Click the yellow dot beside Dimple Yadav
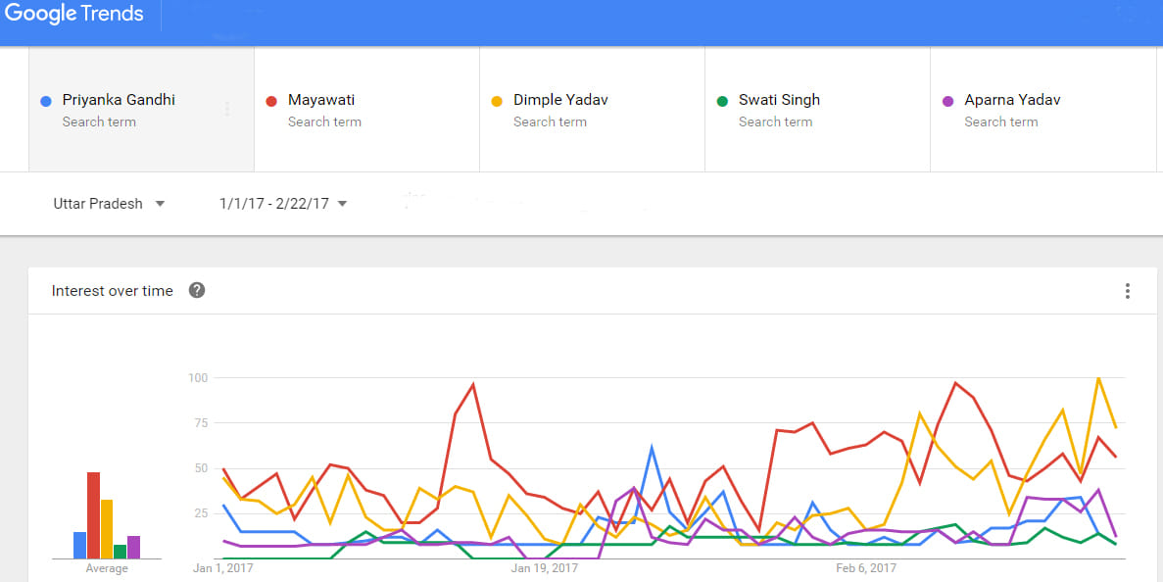The image size is (1163, 582). [x=497, y=101]
